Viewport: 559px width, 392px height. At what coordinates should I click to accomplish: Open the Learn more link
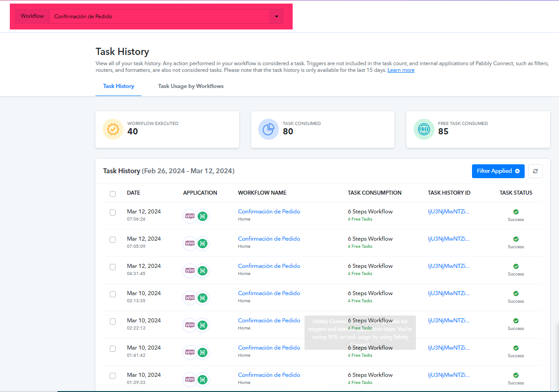(x=401, y=70)
